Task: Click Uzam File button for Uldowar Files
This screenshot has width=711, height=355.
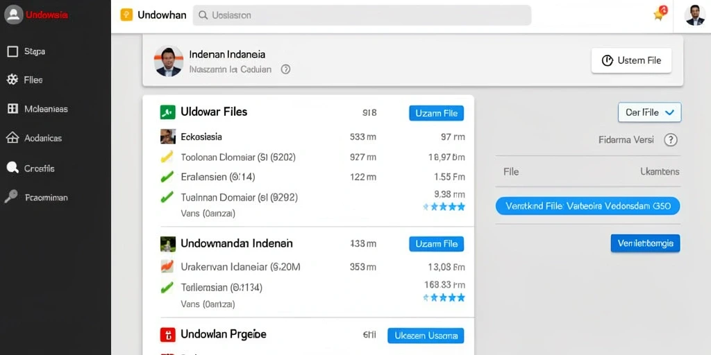Action: tap(436, 113)
